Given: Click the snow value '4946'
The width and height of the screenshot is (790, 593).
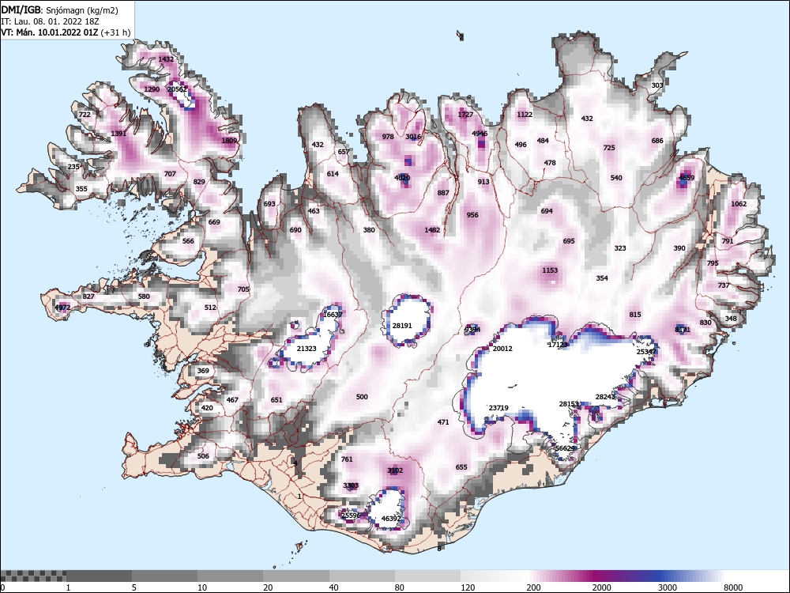Looking at the screenshot, I should 480,134.
